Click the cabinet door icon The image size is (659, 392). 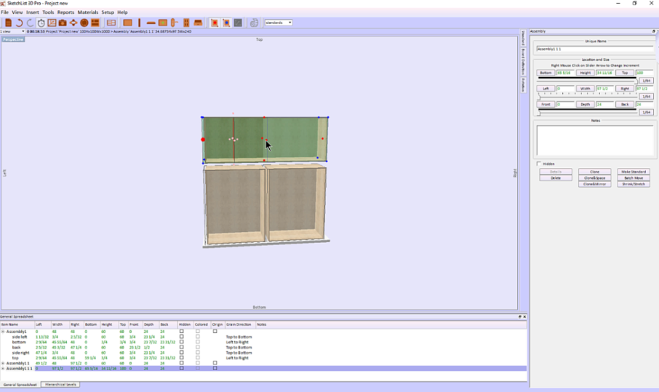tap(186, 23)
